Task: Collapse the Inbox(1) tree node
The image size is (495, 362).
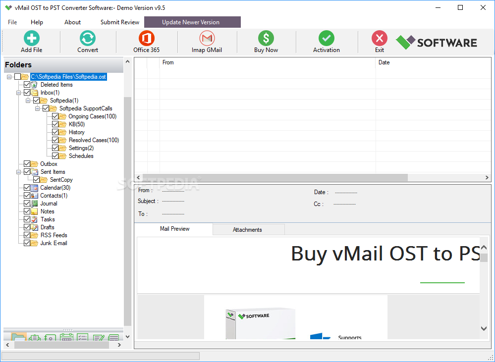Action: coord(19,93)
